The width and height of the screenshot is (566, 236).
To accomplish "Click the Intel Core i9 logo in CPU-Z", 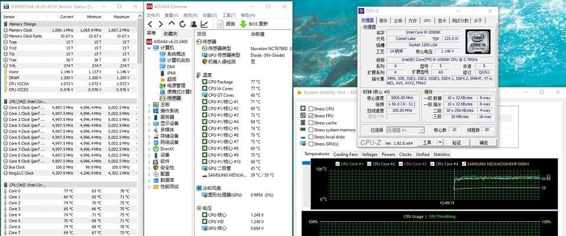I will click(x=477, y=42).
